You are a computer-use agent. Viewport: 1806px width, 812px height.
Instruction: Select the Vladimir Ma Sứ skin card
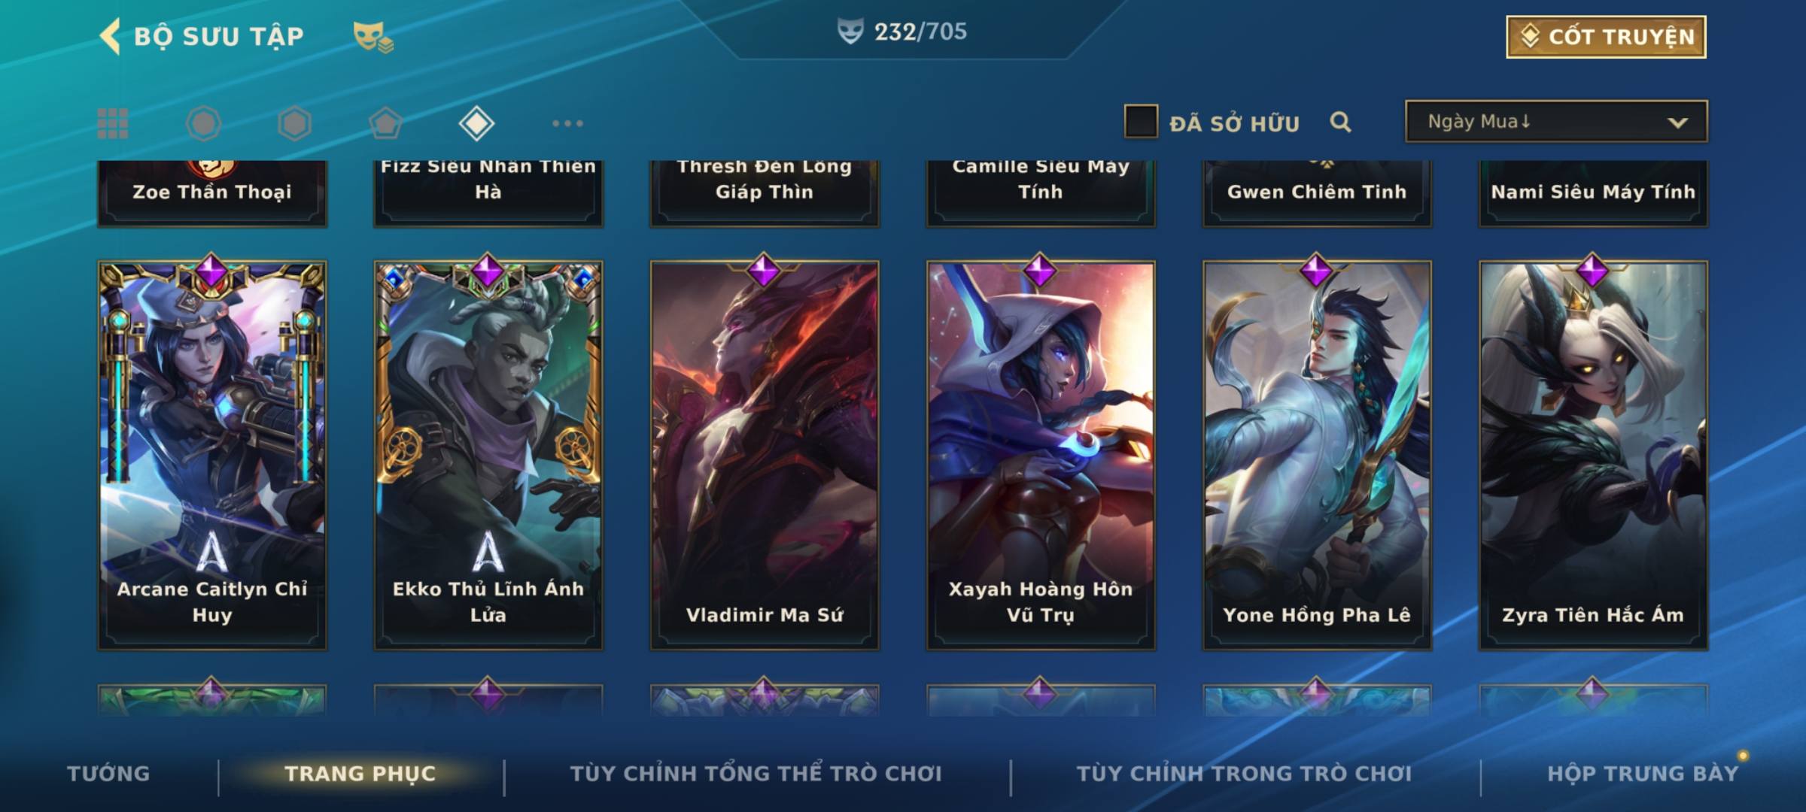coord(765,455)
